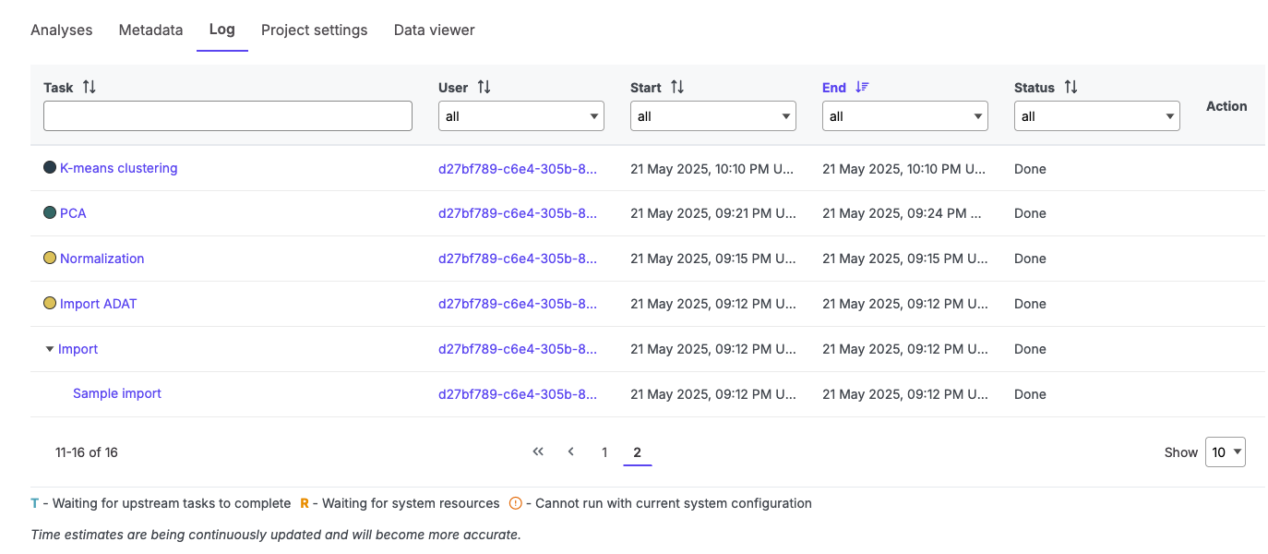Go to first page double-chevron icon
Screen dimensions: 1268x554
(x=538, y=452)
